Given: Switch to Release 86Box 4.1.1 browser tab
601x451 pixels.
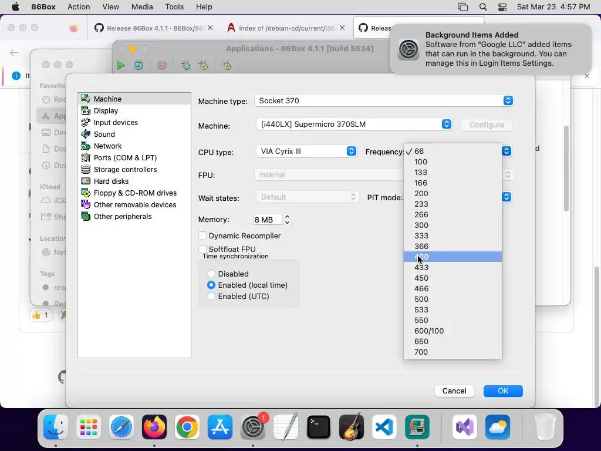Looking at the screenshot, I should coord(154,28).
